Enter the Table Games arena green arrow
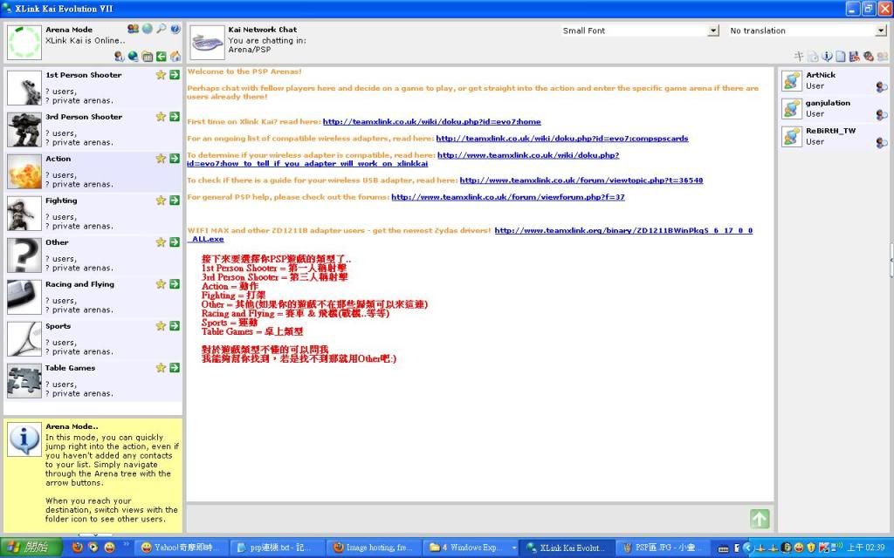This screenshot has height=558, width=894. pyautogui.click(x=175, y=367)
